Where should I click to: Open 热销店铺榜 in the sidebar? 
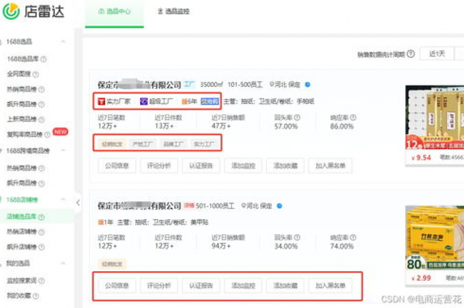(x=22, y=232)
